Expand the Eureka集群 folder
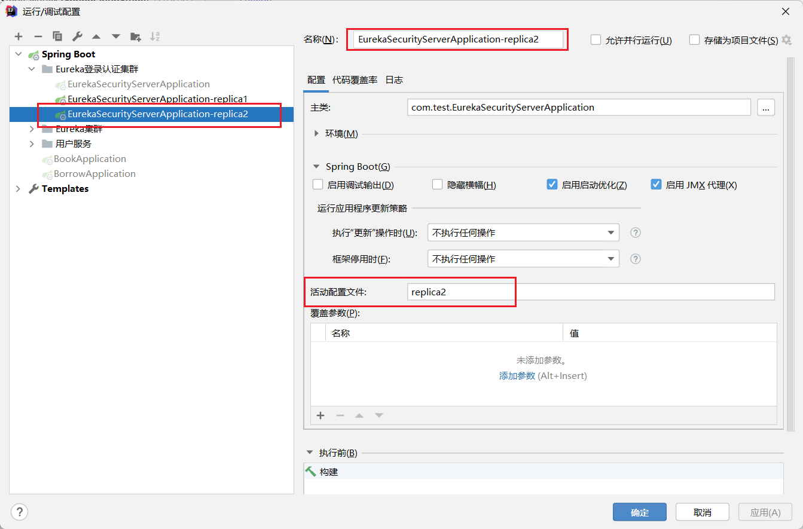The height and width of the screenshot is (529, 803). coord(32,129)
